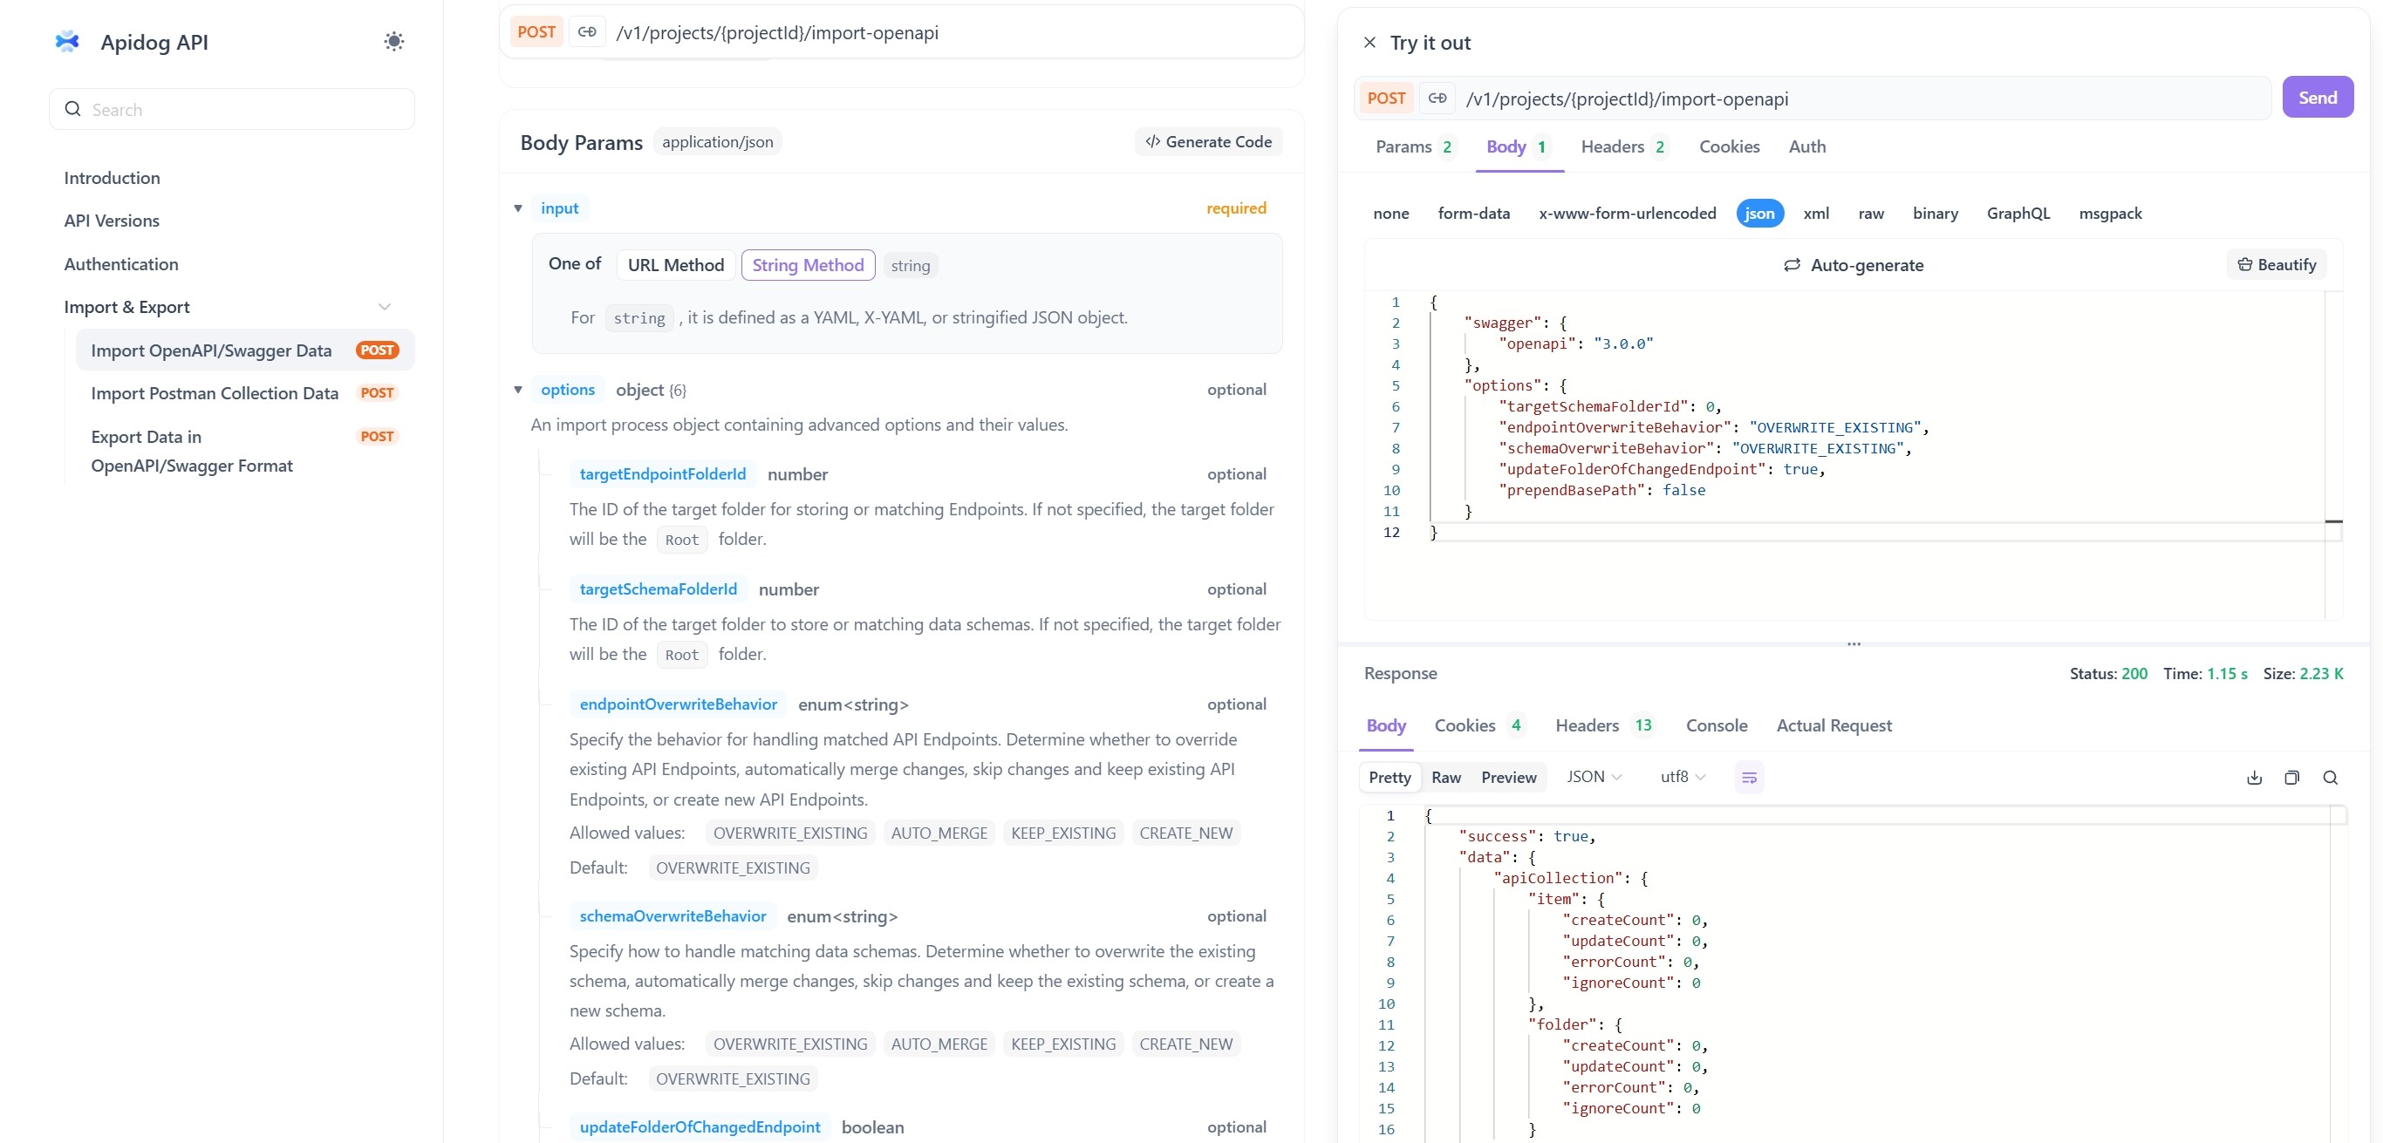Open the Console tab
Image resolution: width=2383 pixels, height=1143 pixels.
pos(1716,726)
